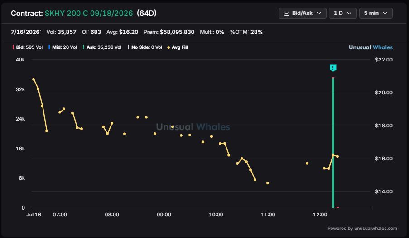Image resolution: width=409 pixels, height=238 pixels.
Task: Open the 5 min interval dropdown
Action: 375,13
